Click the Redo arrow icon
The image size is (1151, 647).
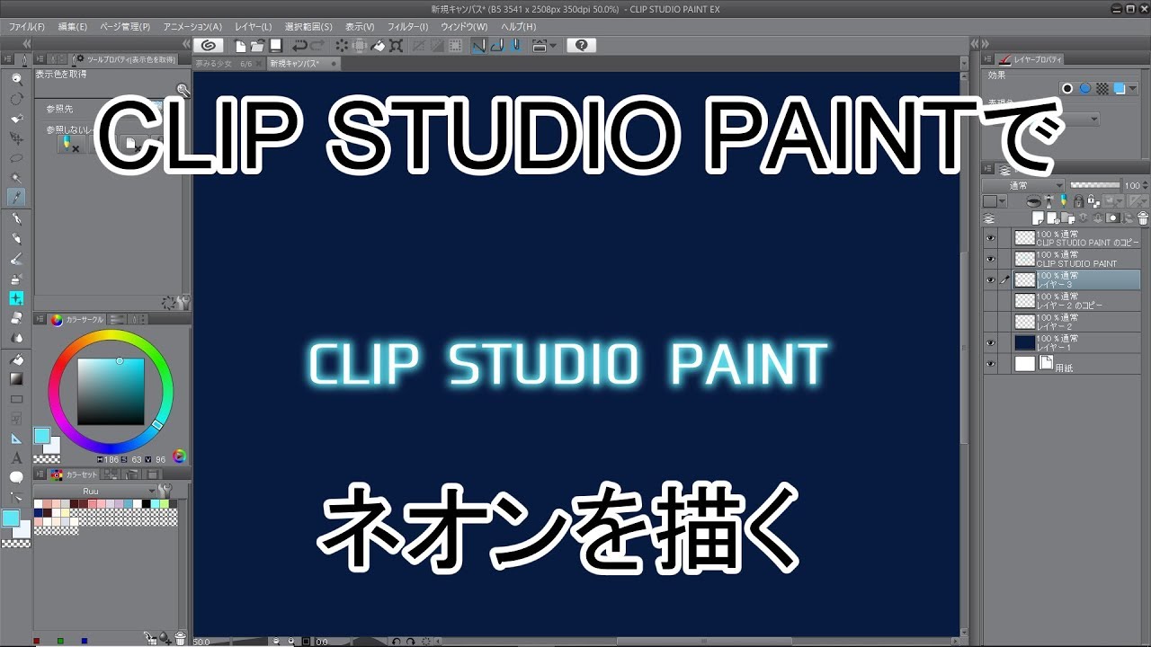point(317,45)
